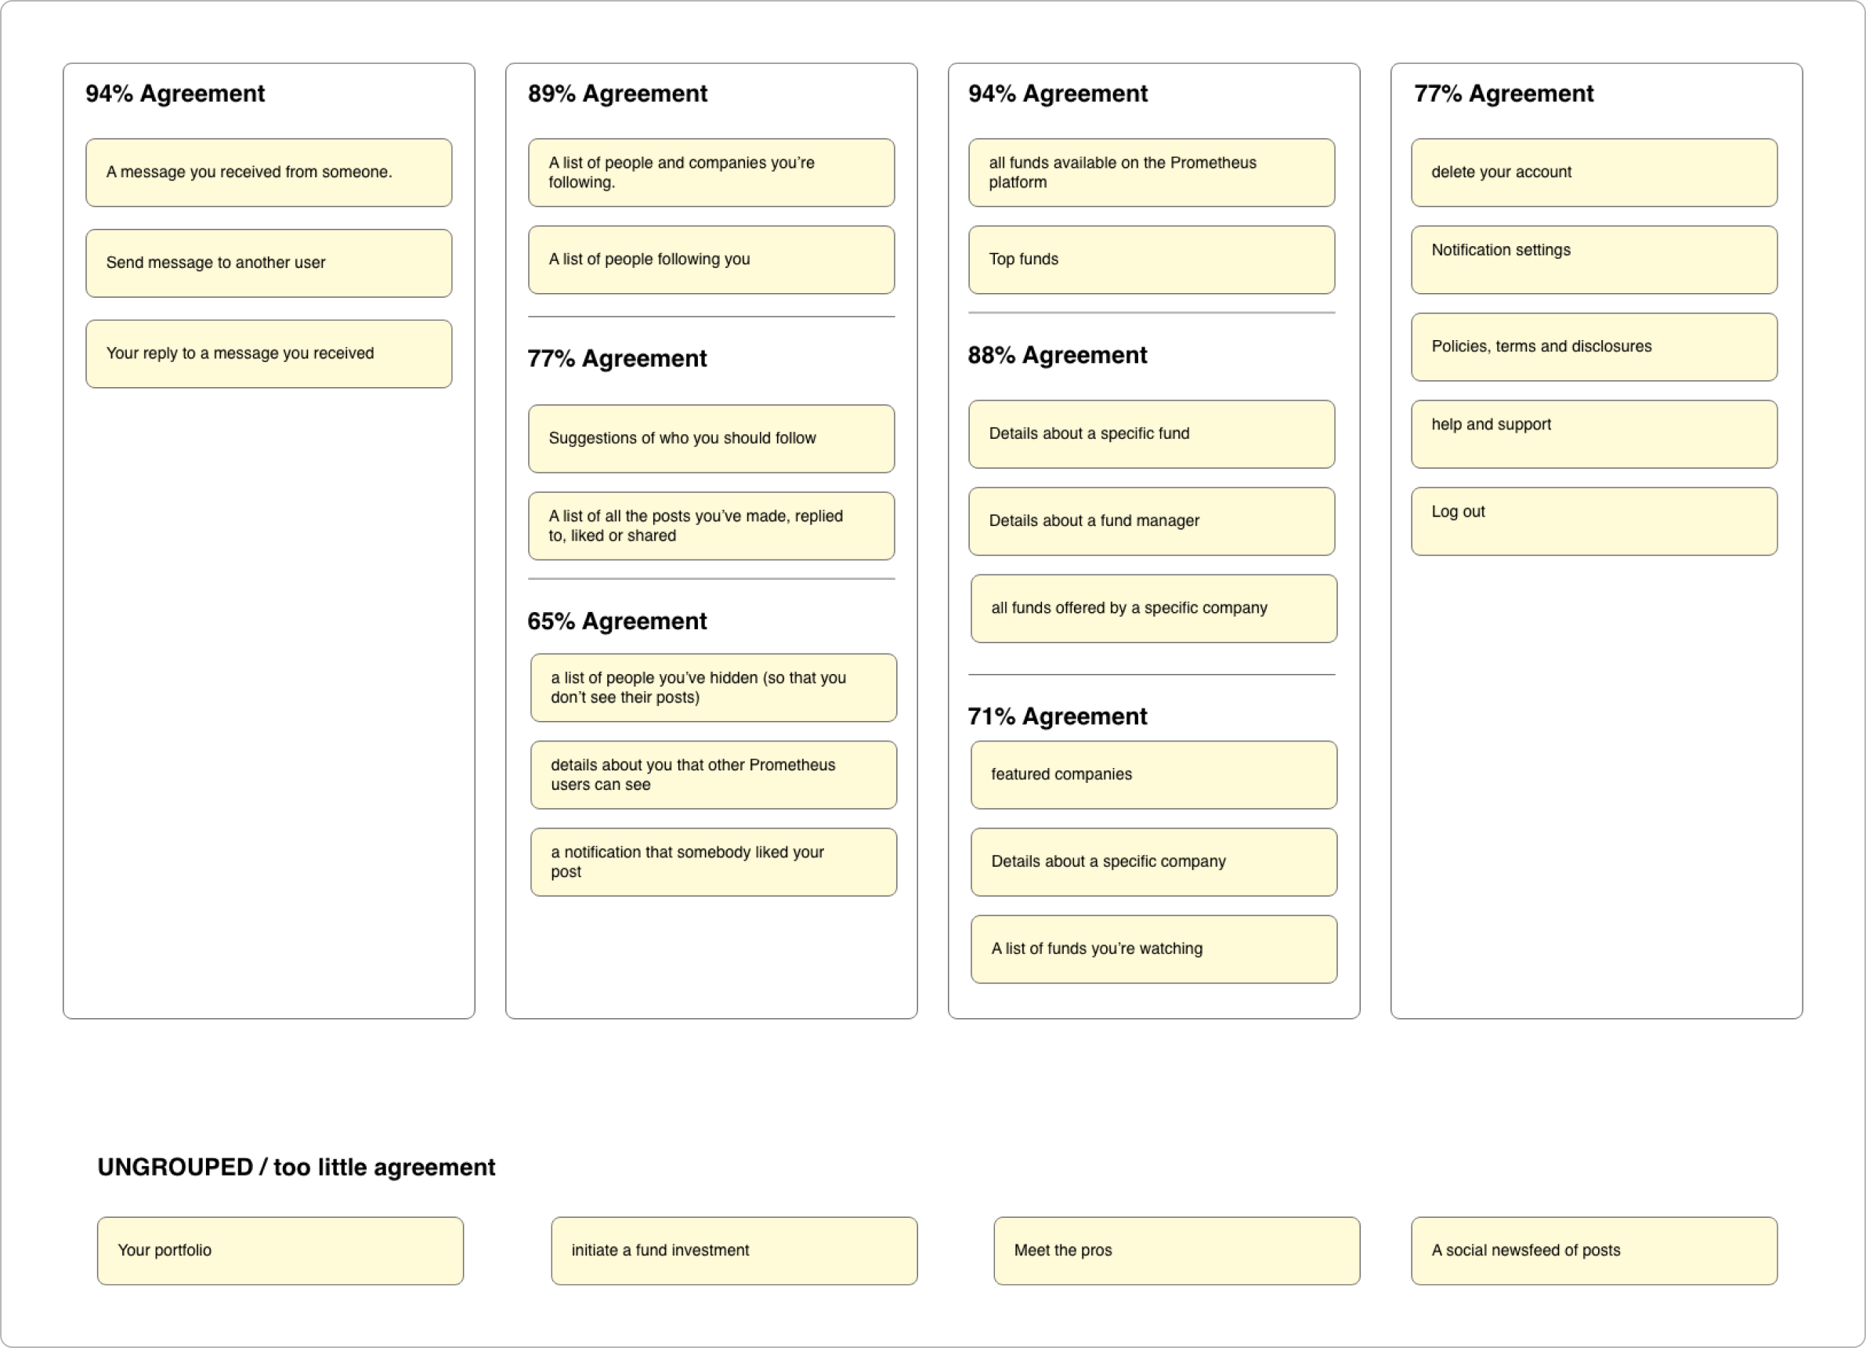Image resolution: width=1866 pixels, height=1348 pixels.
Task: Click the 'featured companies' card
Action: tap(1153, 775)
